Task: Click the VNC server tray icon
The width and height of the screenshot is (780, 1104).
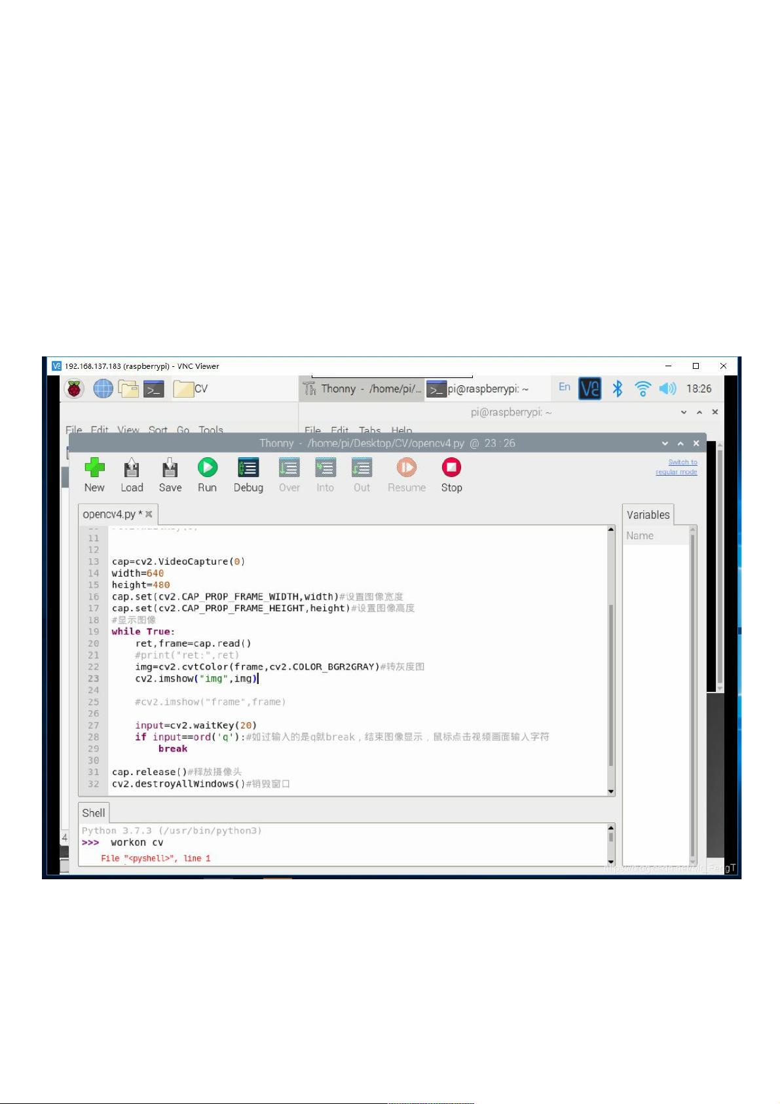Action: point(590,389)
